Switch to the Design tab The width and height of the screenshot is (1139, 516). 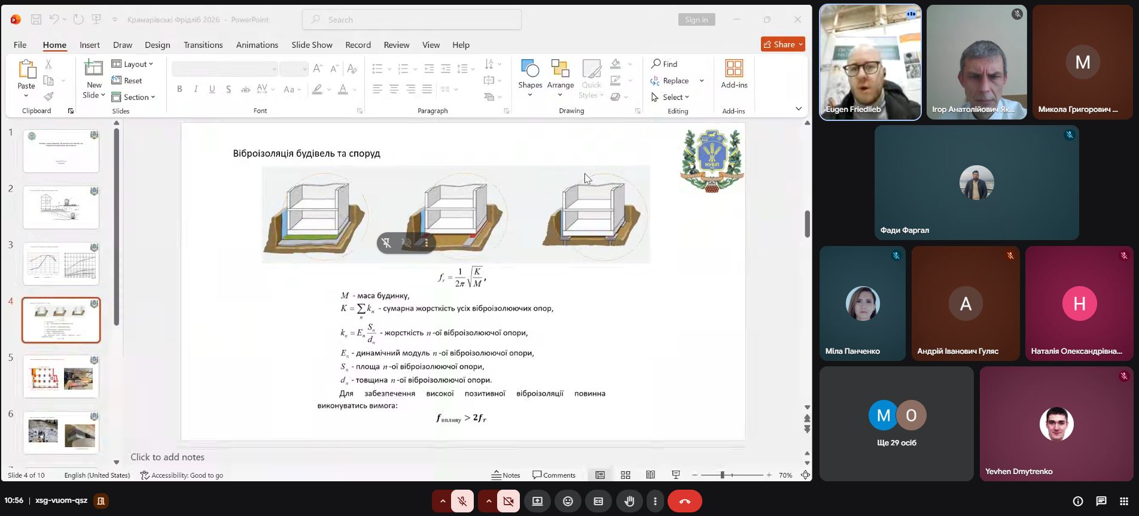[x=157, y=45]
